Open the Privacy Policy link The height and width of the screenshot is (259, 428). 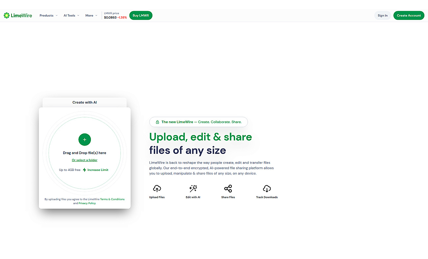click(x=87, y=203)
